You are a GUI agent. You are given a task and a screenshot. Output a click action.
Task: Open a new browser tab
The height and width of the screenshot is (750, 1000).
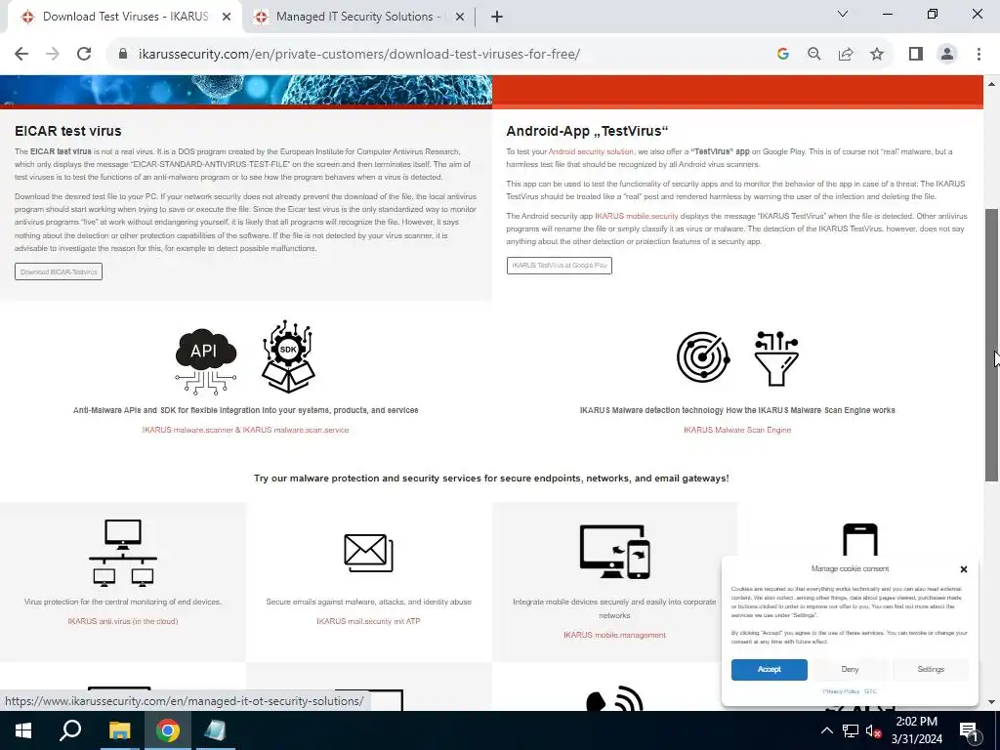tap(497, 18)
